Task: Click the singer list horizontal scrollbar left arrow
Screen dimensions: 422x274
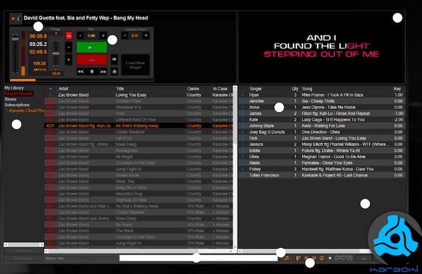Action: pos(241,251)
